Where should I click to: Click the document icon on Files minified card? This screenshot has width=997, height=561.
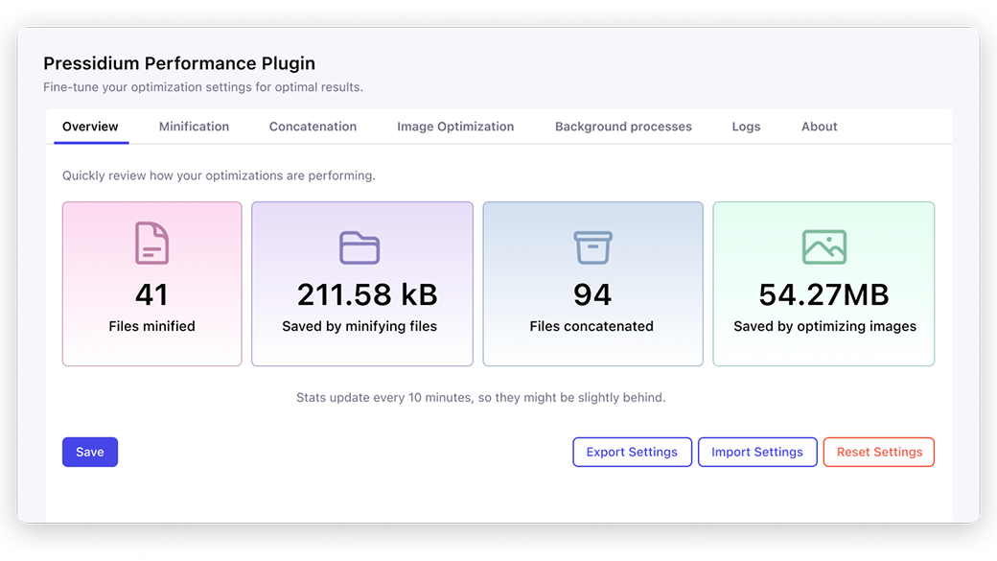[151, 245]
